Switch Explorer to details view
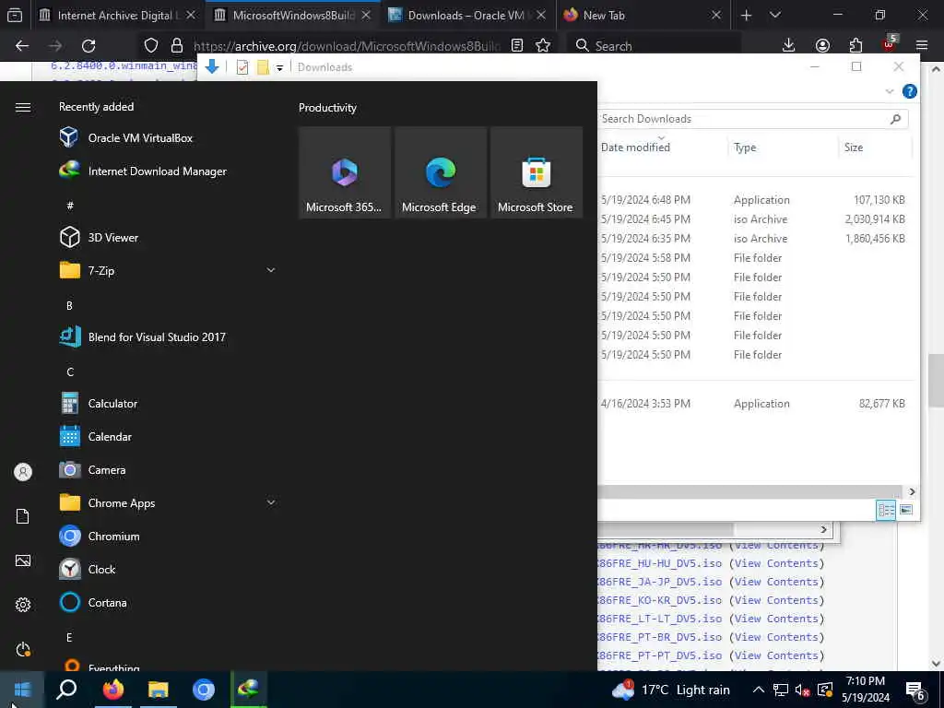Image resolution: width=944 pixels, height=708 pixels. 886,510
